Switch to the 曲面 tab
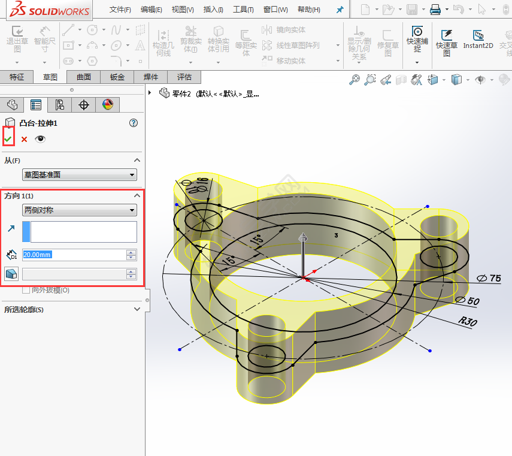Image resolution: width=512 pixels, height=456 pixels. (x=84, y=77)
